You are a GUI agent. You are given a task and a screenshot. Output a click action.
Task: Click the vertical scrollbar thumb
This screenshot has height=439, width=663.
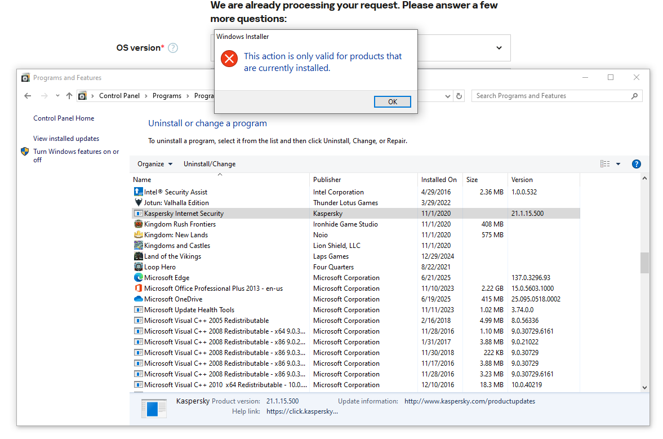[644, 263]
